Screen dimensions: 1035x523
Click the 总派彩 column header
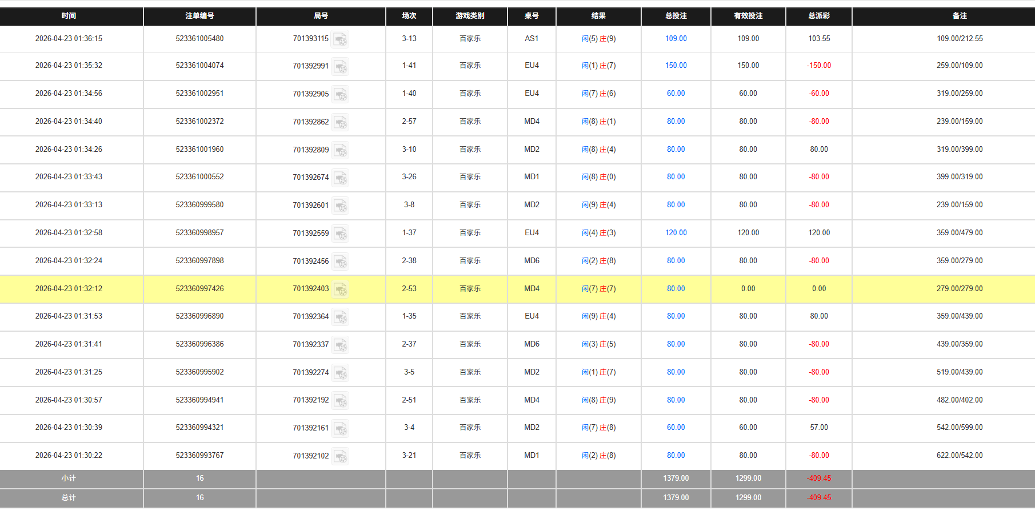819,16
